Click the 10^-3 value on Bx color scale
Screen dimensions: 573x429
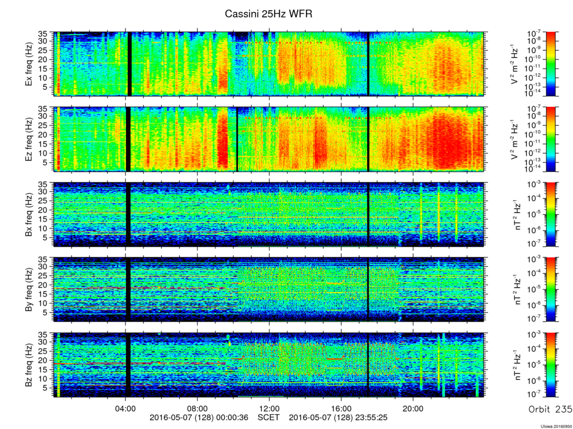(535, 185)
